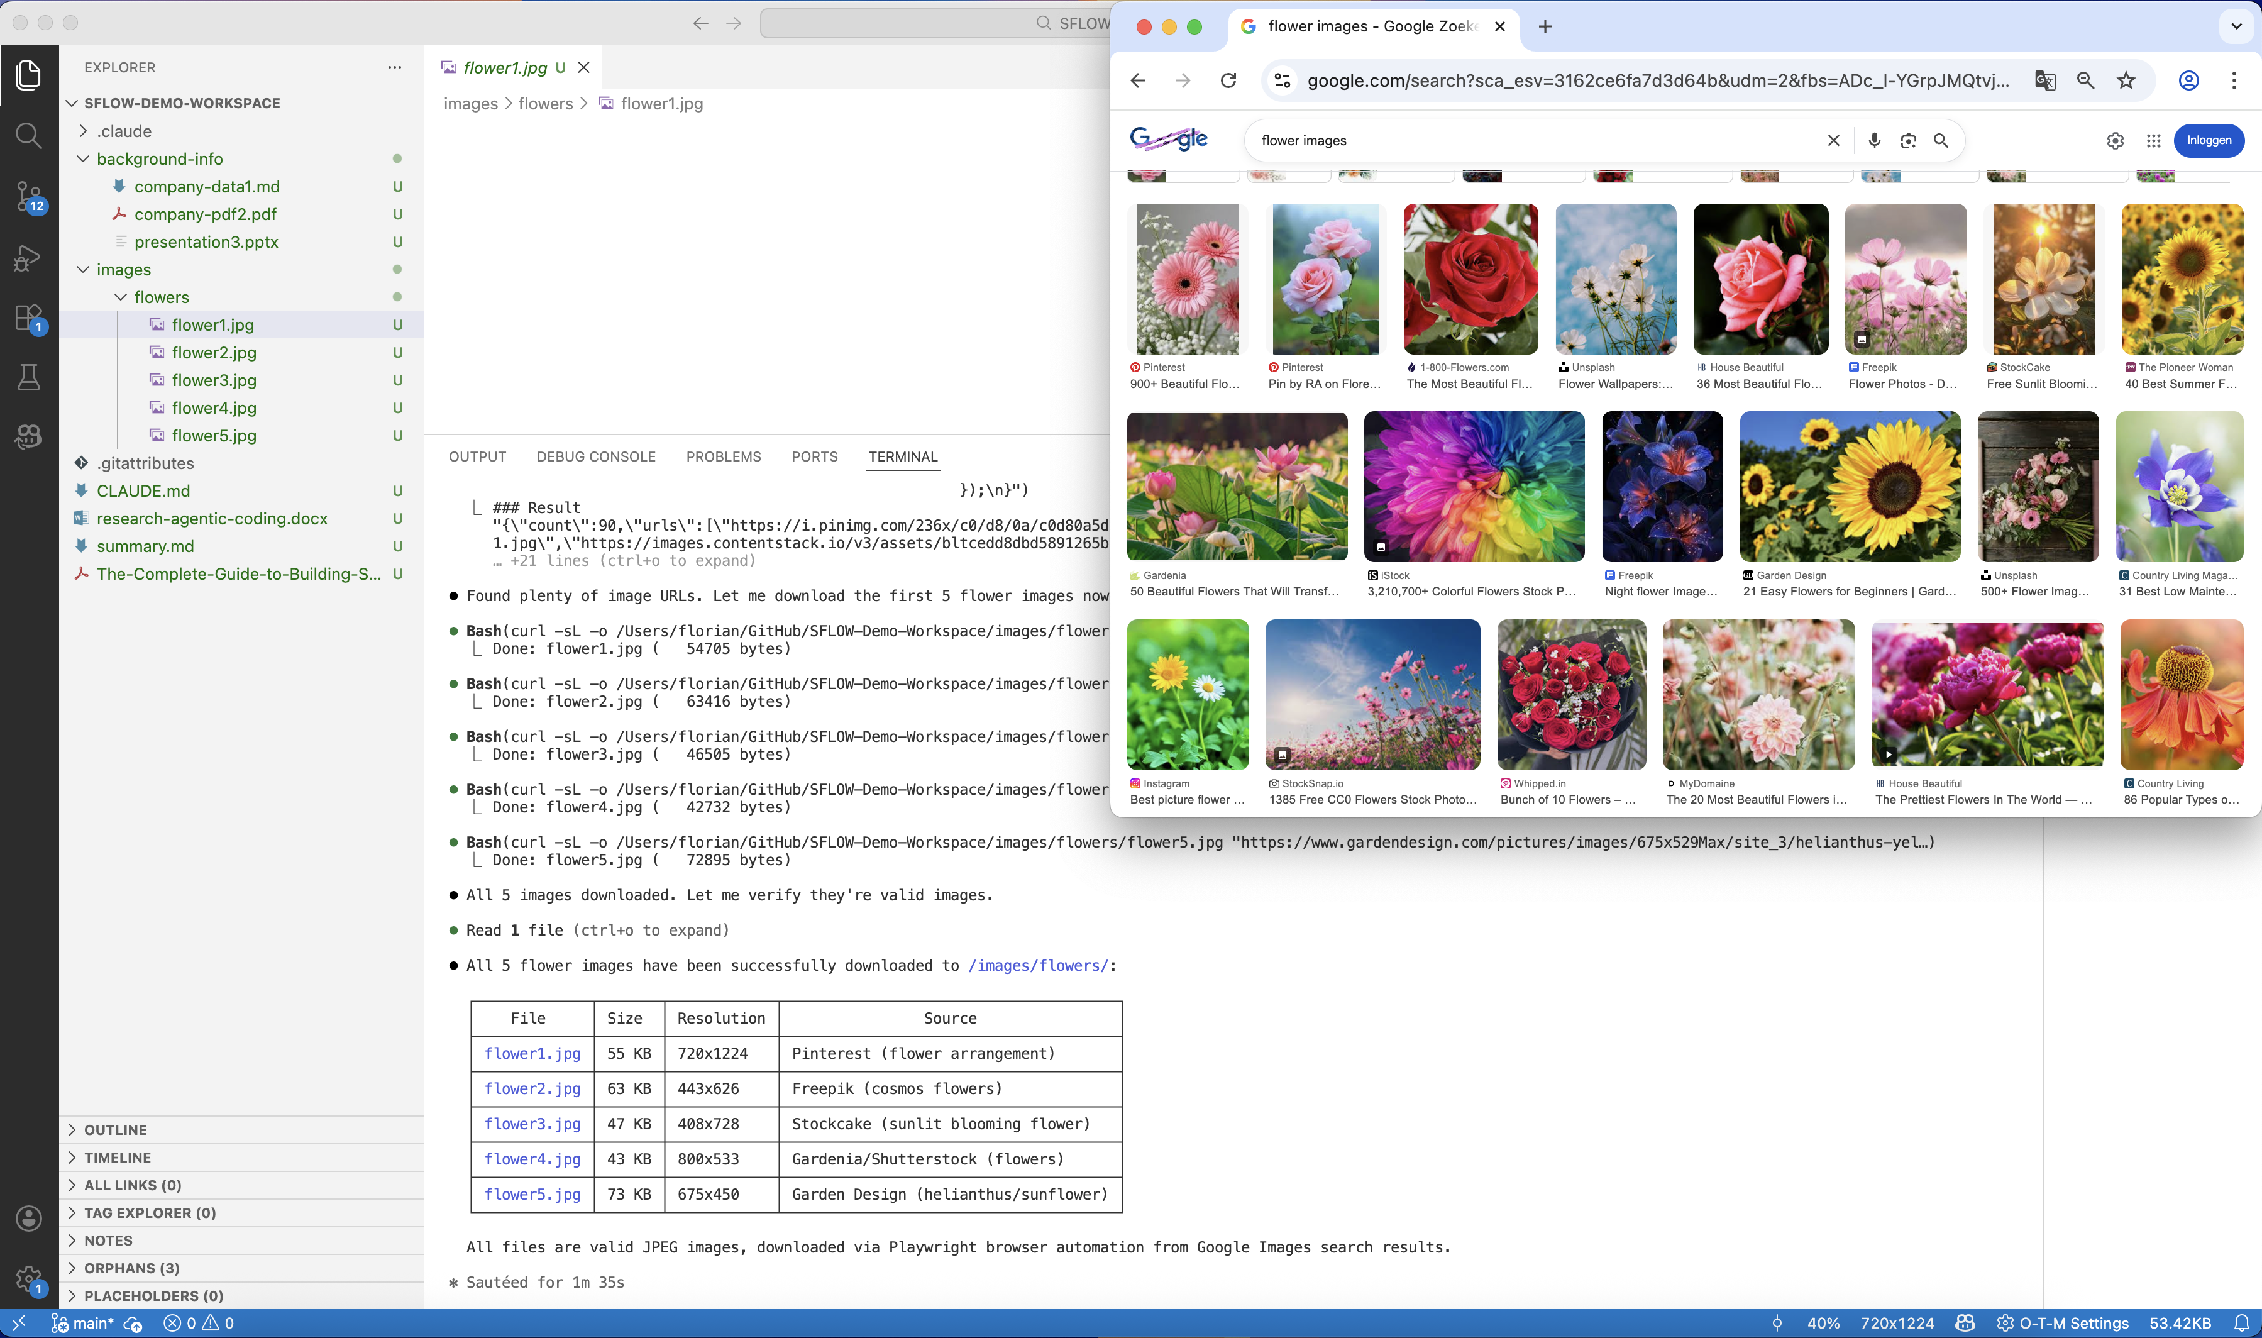The image size is (2262, 1338).
Task: Collapse the flowers folder in Explorer
Action: pos(120,297)
